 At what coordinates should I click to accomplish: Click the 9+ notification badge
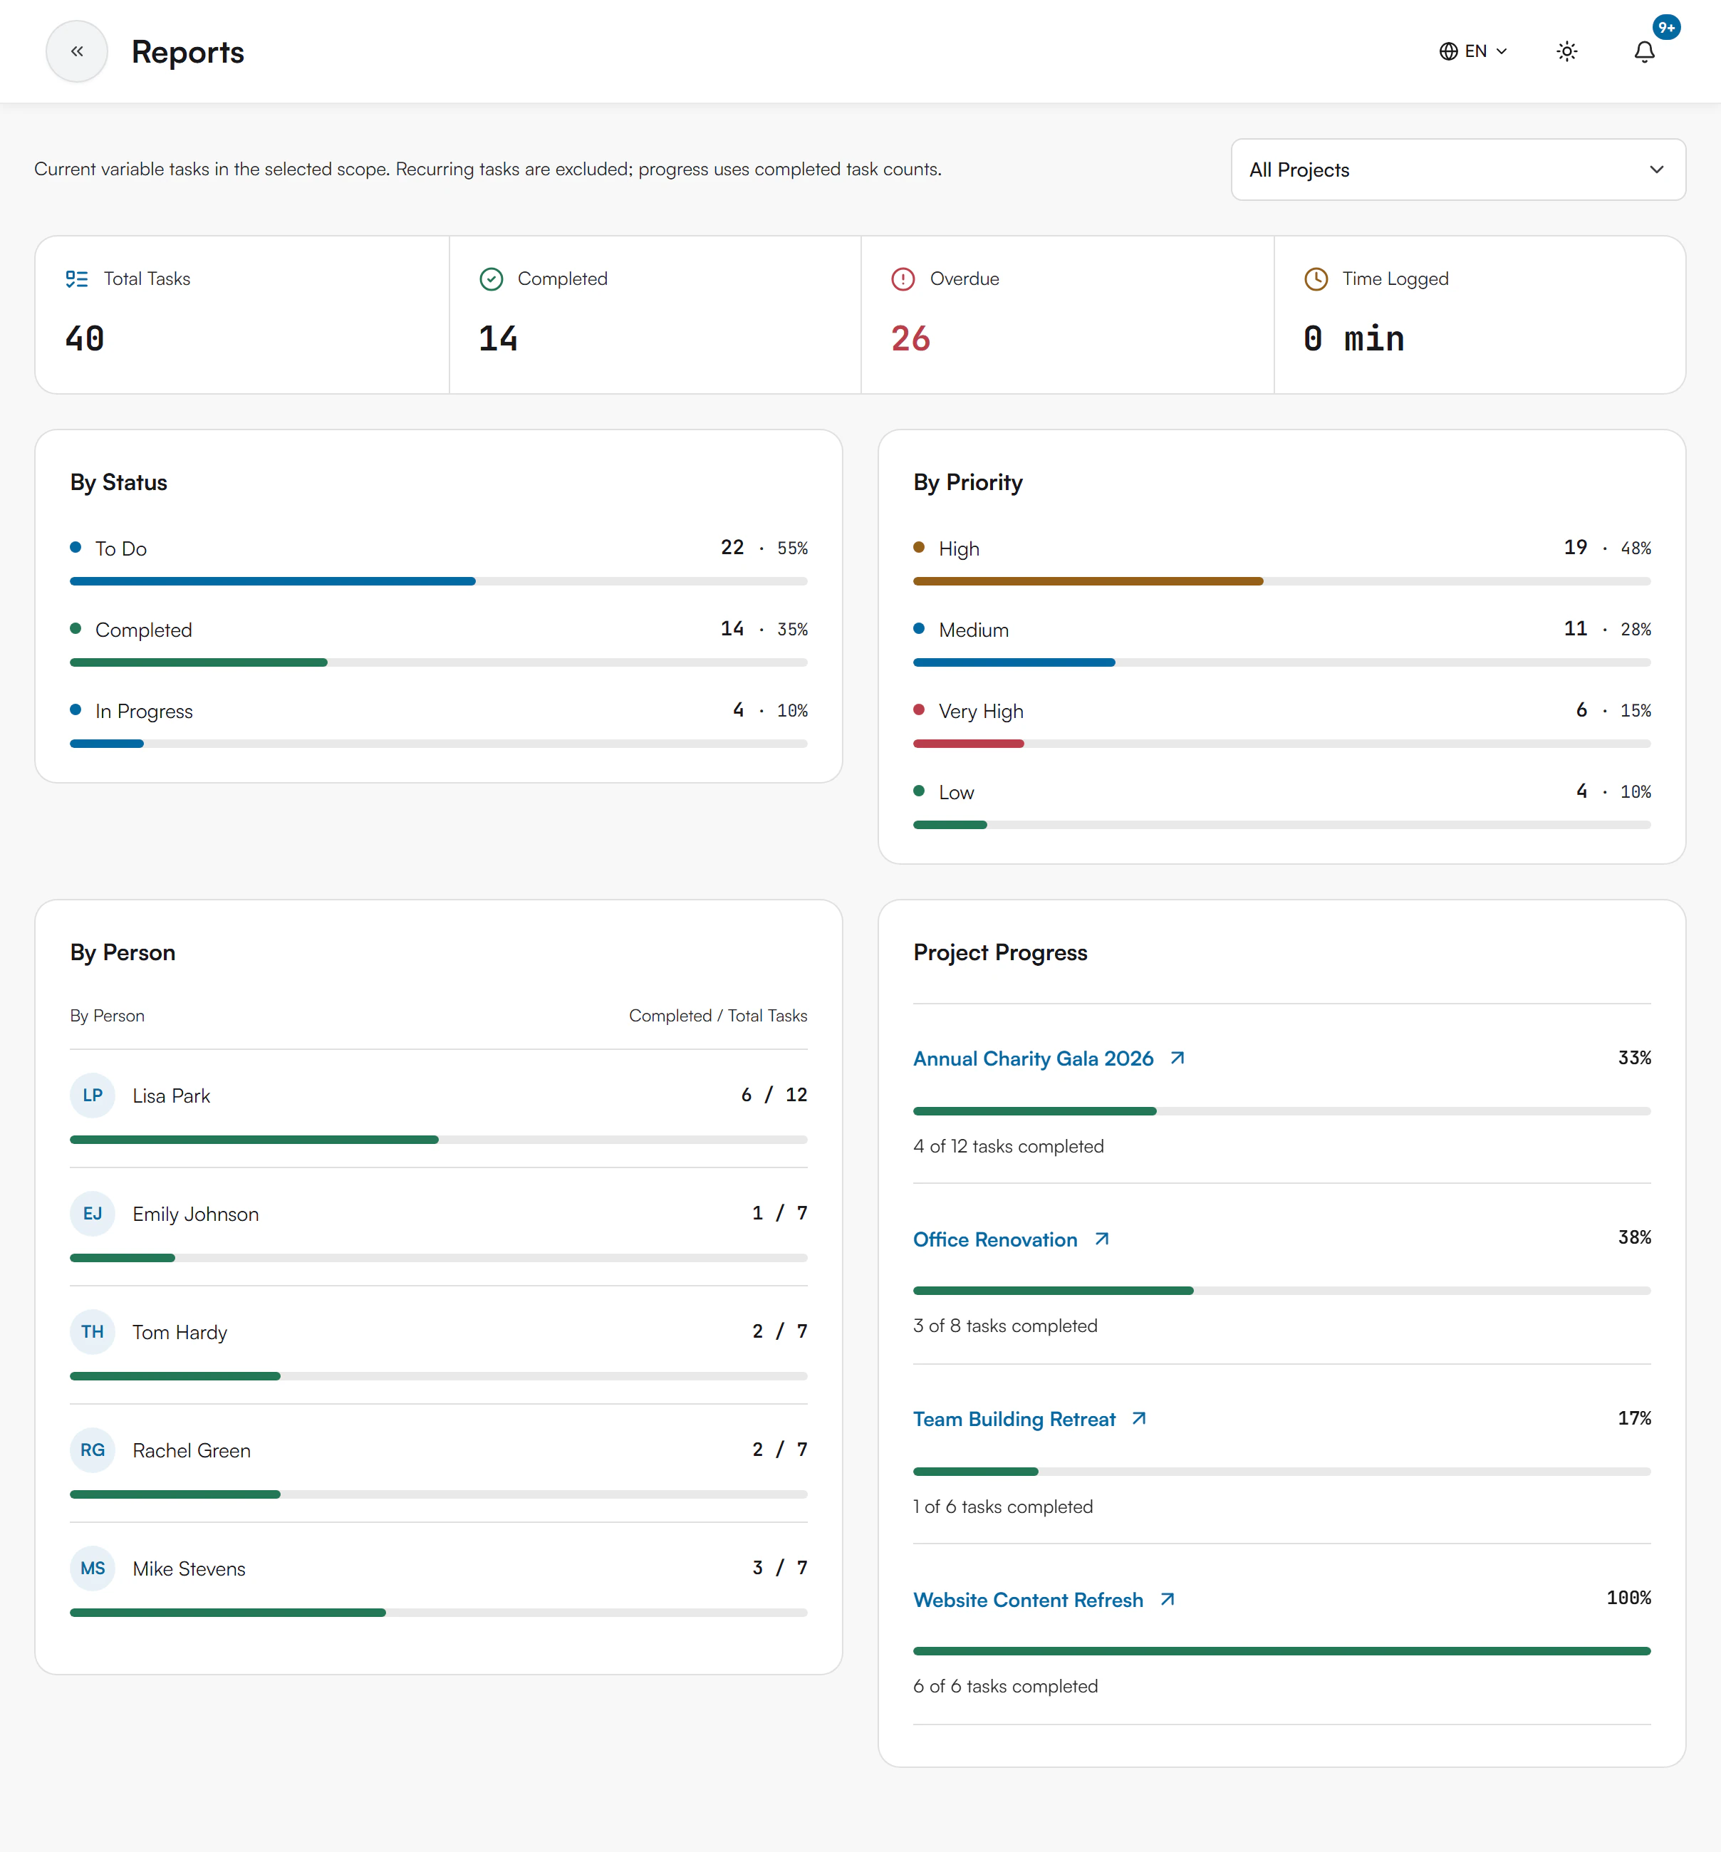[1666, 27]
